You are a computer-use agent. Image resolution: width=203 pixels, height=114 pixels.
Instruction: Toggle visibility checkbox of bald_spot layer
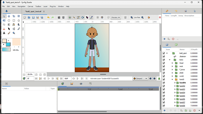click(164, 53)
